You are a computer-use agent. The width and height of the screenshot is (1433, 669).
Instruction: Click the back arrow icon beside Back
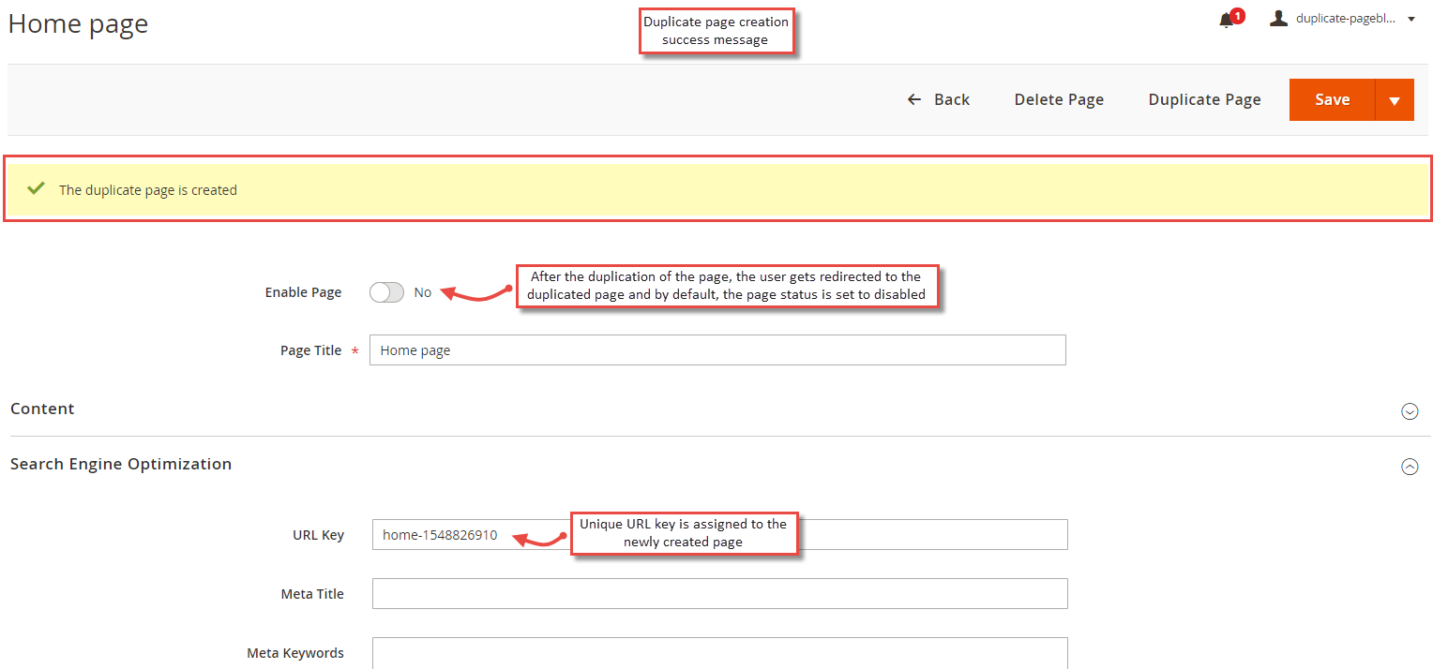coord(913,99)
